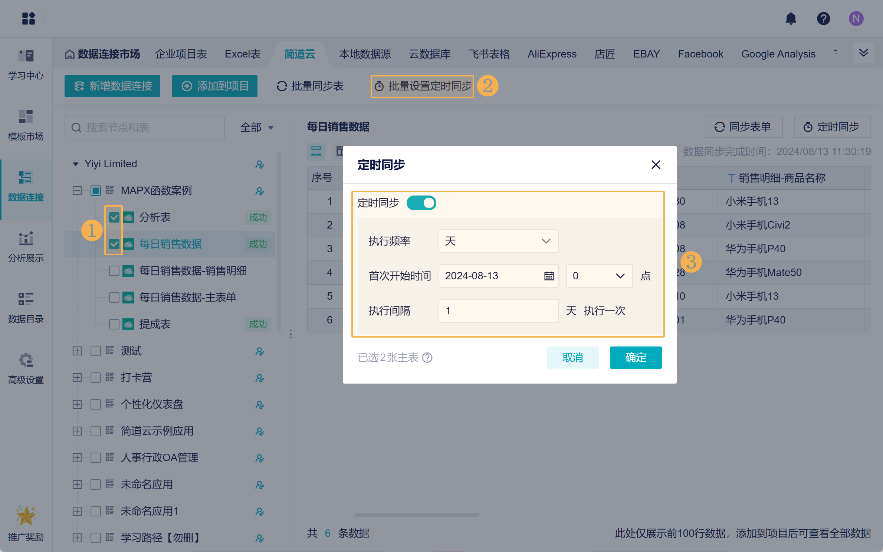Open the 高级设置 gear sidebar icon
This screenshot has height=552, width=883.
(26, 360)
